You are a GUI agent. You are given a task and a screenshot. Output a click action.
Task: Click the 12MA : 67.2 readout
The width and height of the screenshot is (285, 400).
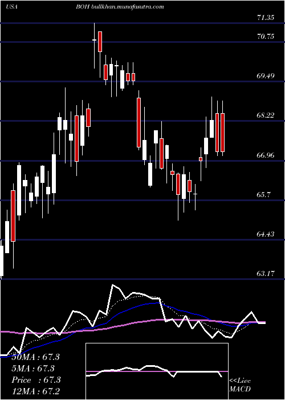click(35, 391)
